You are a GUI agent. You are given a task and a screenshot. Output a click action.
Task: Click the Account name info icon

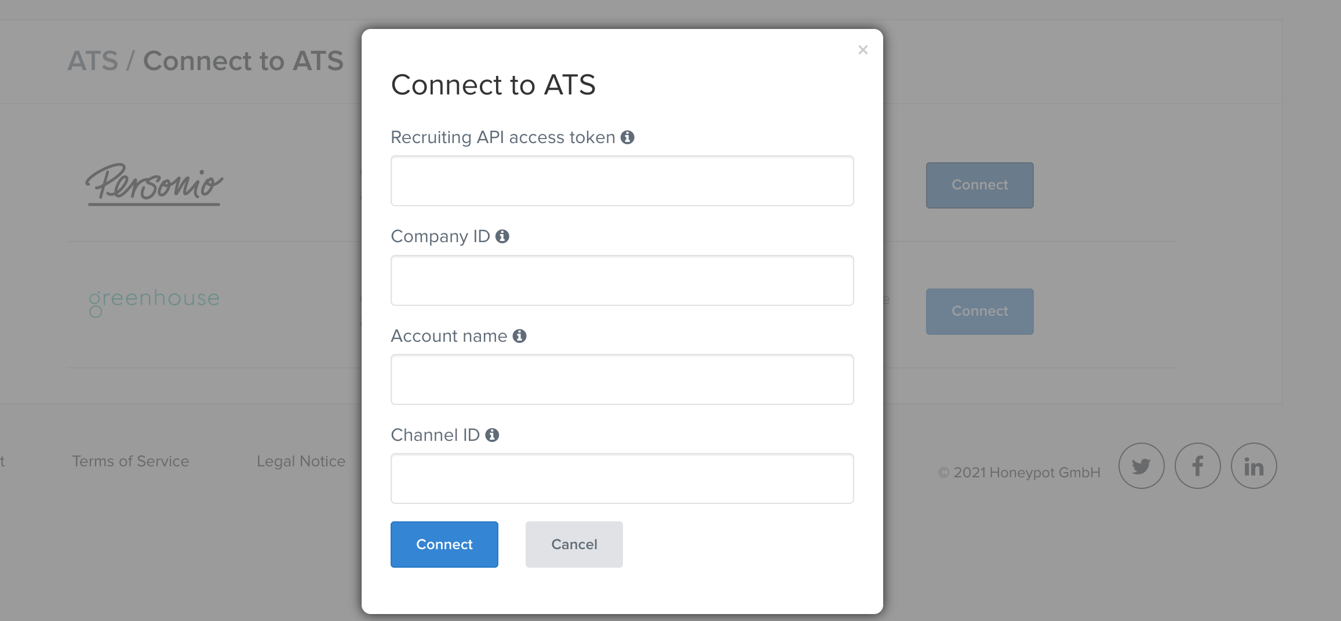click(520, 336)
